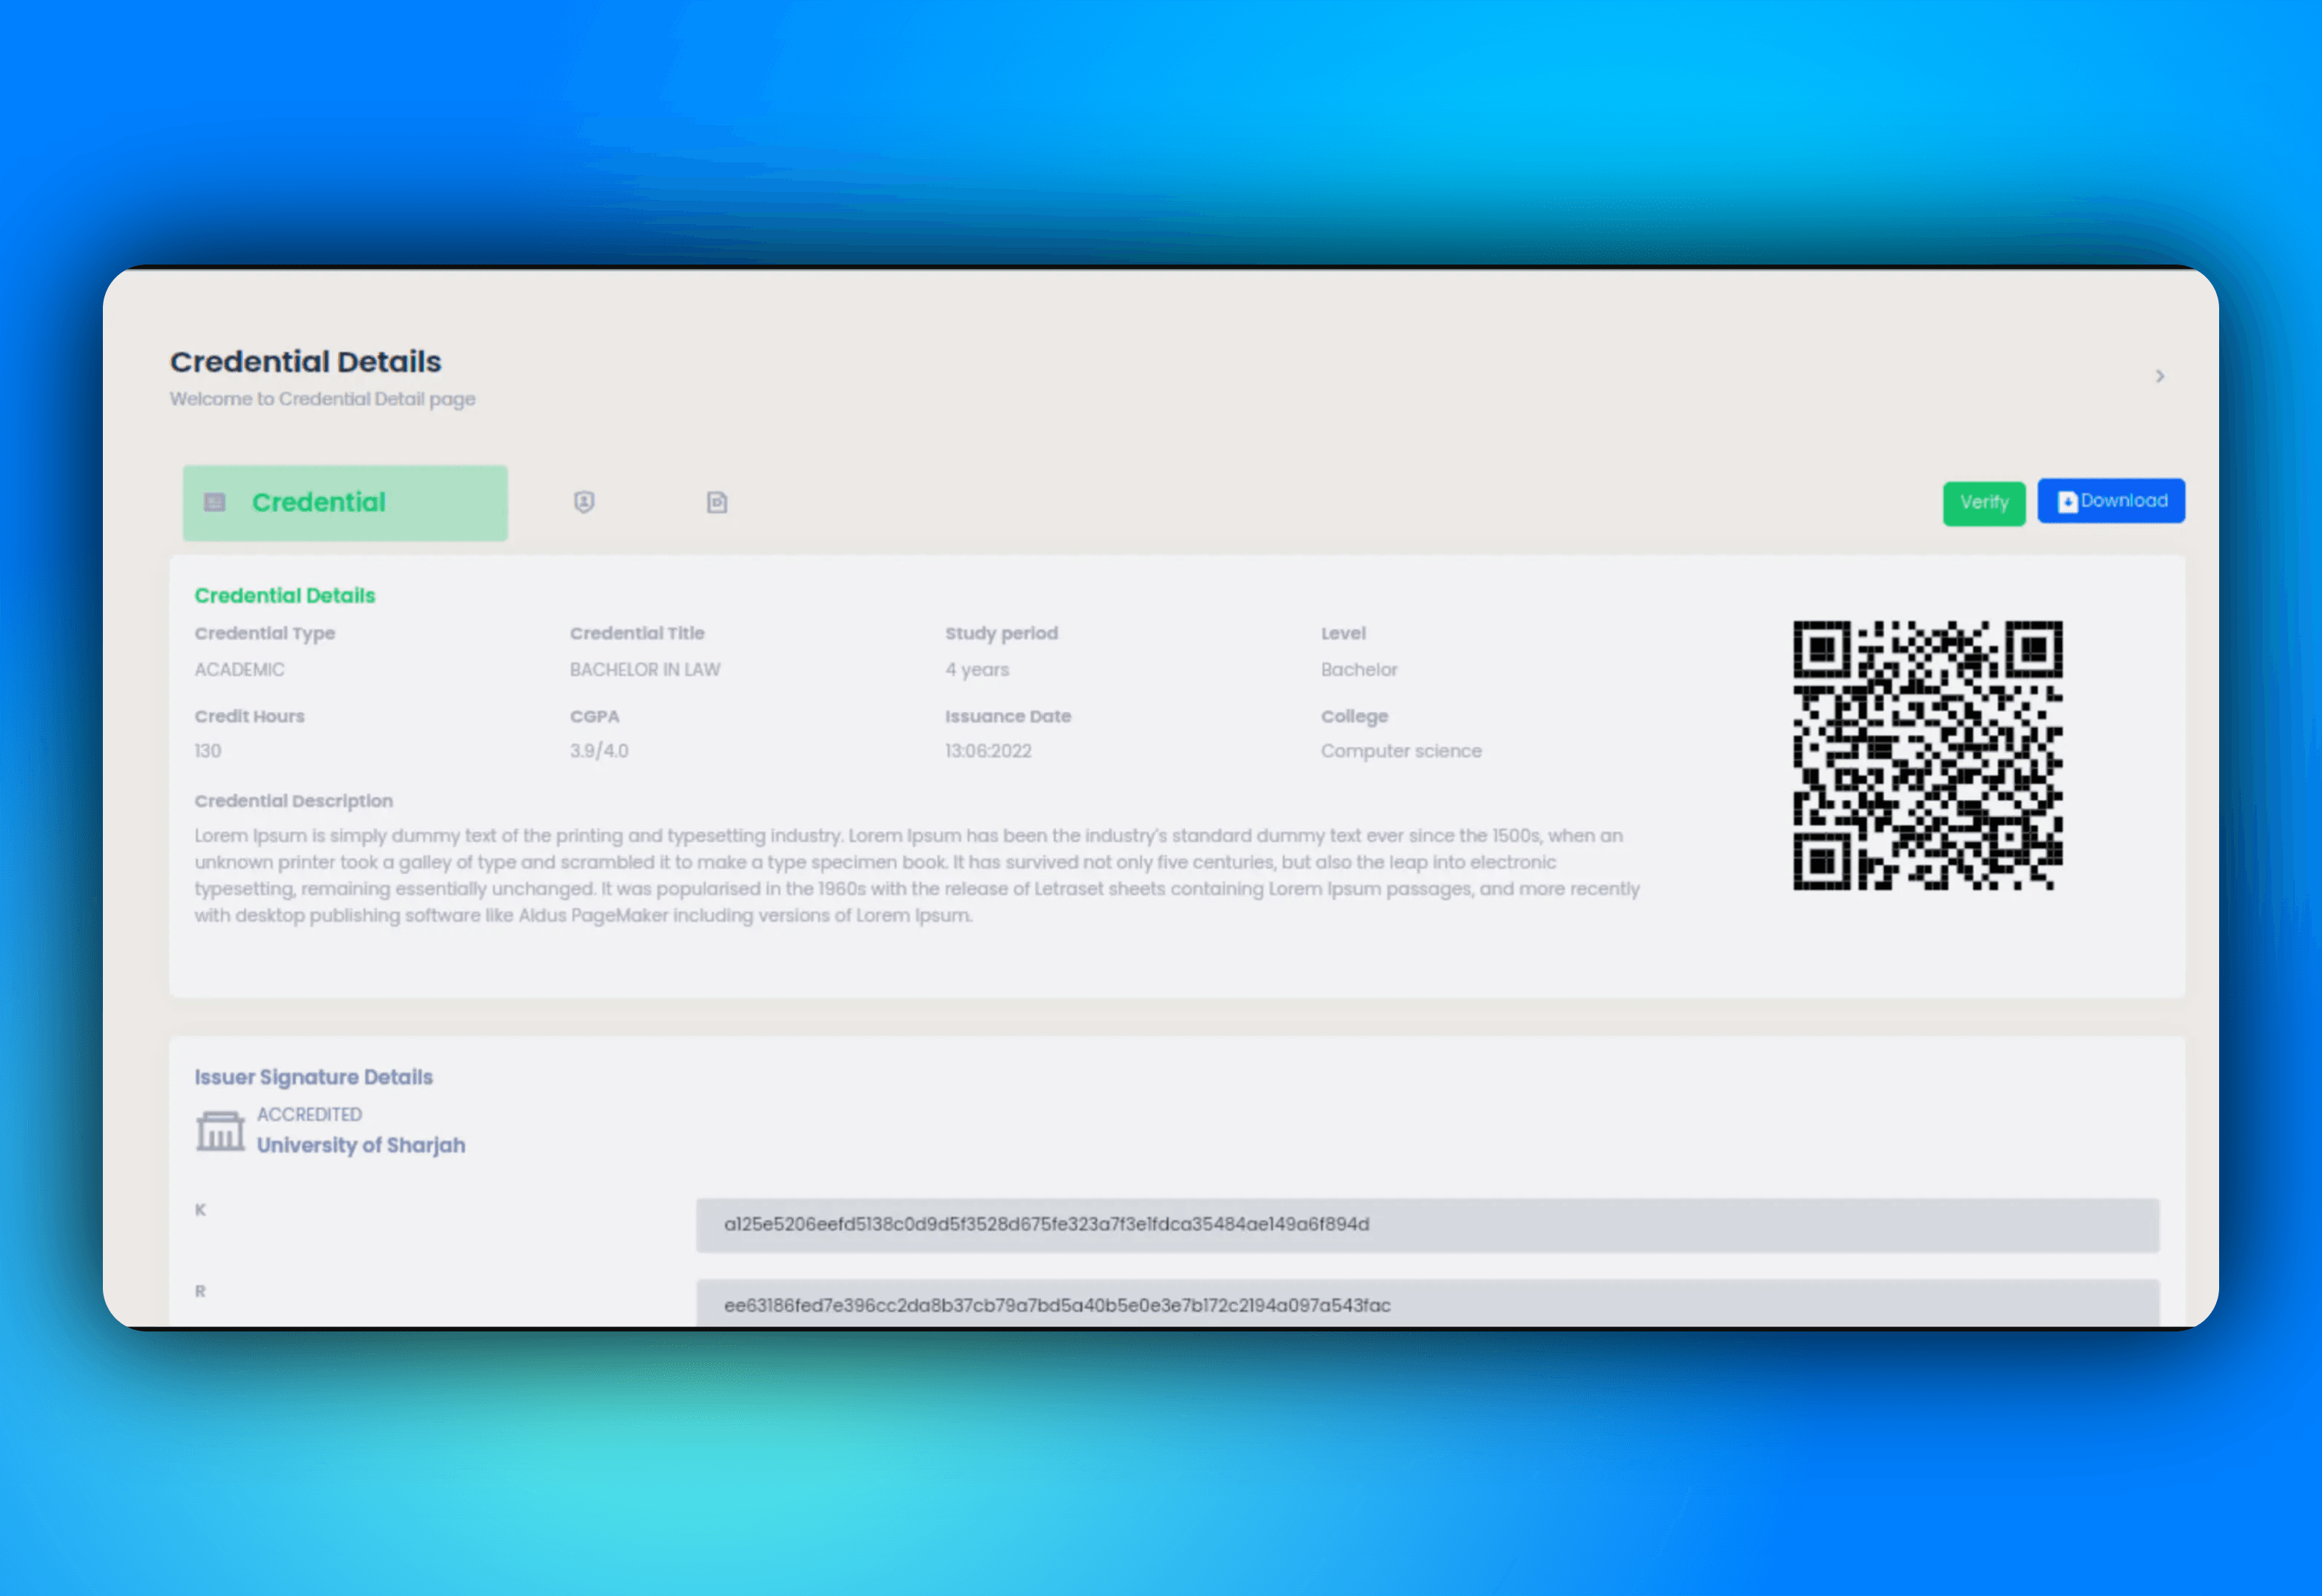This screenshot has width=2322, height=1596.
Task: Expand the chevron arrow at top right
Action: (2160, 376)
